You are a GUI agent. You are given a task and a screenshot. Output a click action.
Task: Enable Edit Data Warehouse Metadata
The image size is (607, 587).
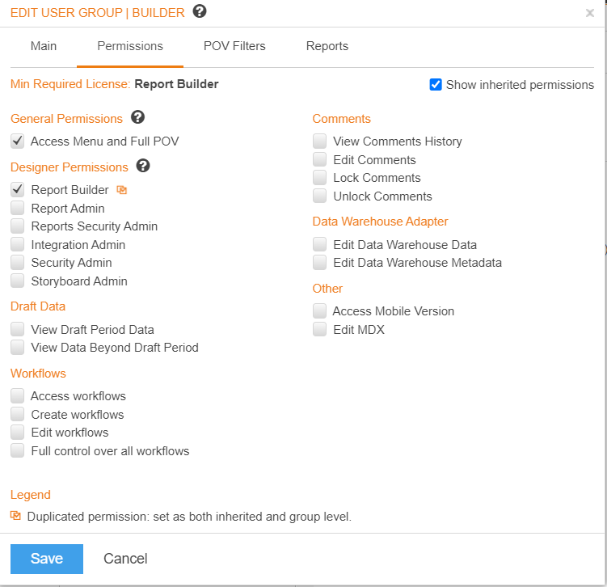(320, 263)
